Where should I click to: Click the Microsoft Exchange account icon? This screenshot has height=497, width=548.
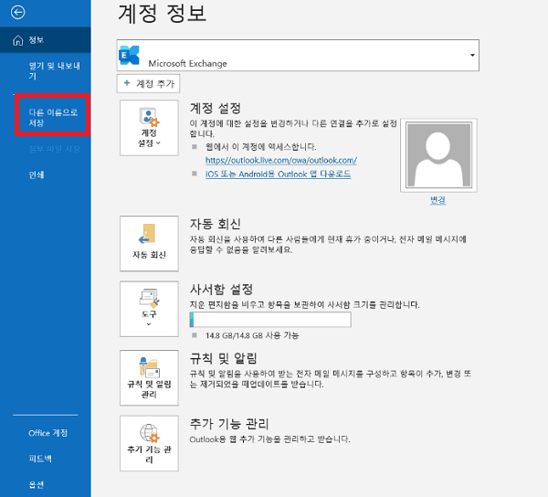point(129,55)
